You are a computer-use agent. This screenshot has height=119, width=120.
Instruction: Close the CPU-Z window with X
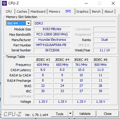click(113, 3)
